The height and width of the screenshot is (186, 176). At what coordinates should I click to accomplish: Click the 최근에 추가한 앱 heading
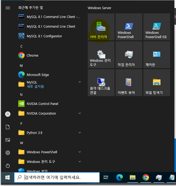30,8
